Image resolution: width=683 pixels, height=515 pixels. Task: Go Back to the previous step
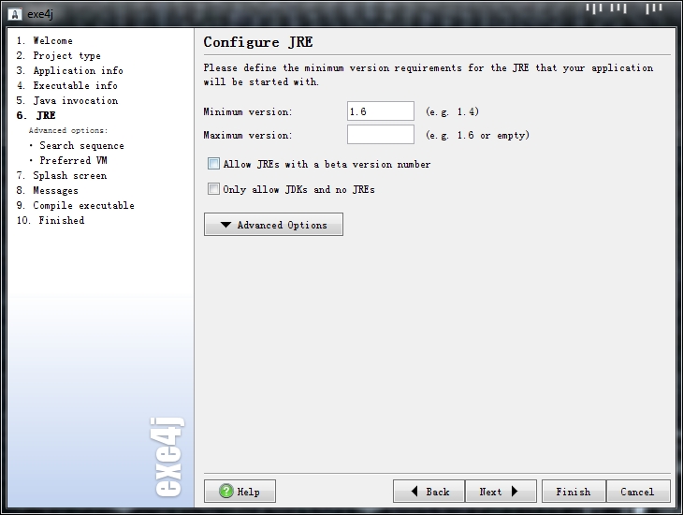tap(429, 492)
